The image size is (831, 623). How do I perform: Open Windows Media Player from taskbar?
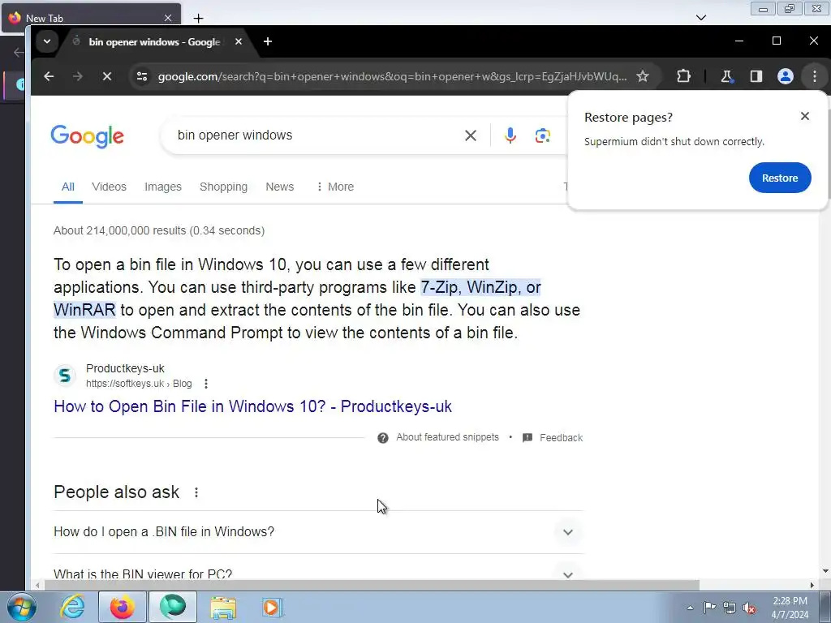coord(273,607)
